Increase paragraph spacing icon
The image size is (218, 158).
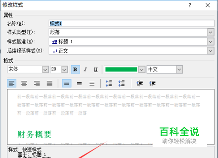pos(109,83)
